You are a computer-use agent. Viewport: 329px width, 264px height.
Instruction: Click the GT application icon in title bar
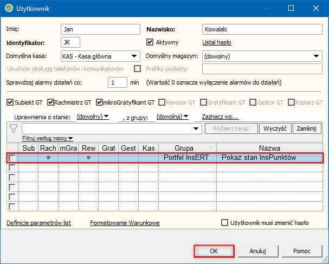(8, 9)
